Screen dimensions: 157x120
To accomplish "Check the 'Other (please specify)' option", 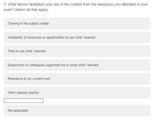I will coord(77,93).
